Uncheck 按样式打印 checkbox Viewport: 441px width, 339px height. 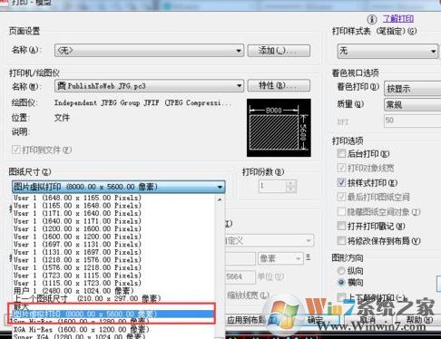click(x=341, y=182)
